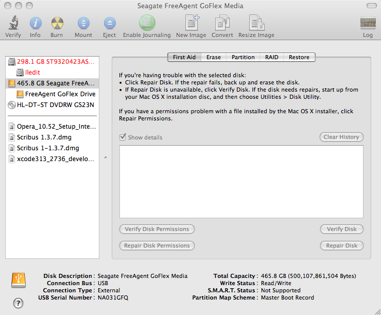
Task: Click the Master Boot Record value
Action: (287, 297)
